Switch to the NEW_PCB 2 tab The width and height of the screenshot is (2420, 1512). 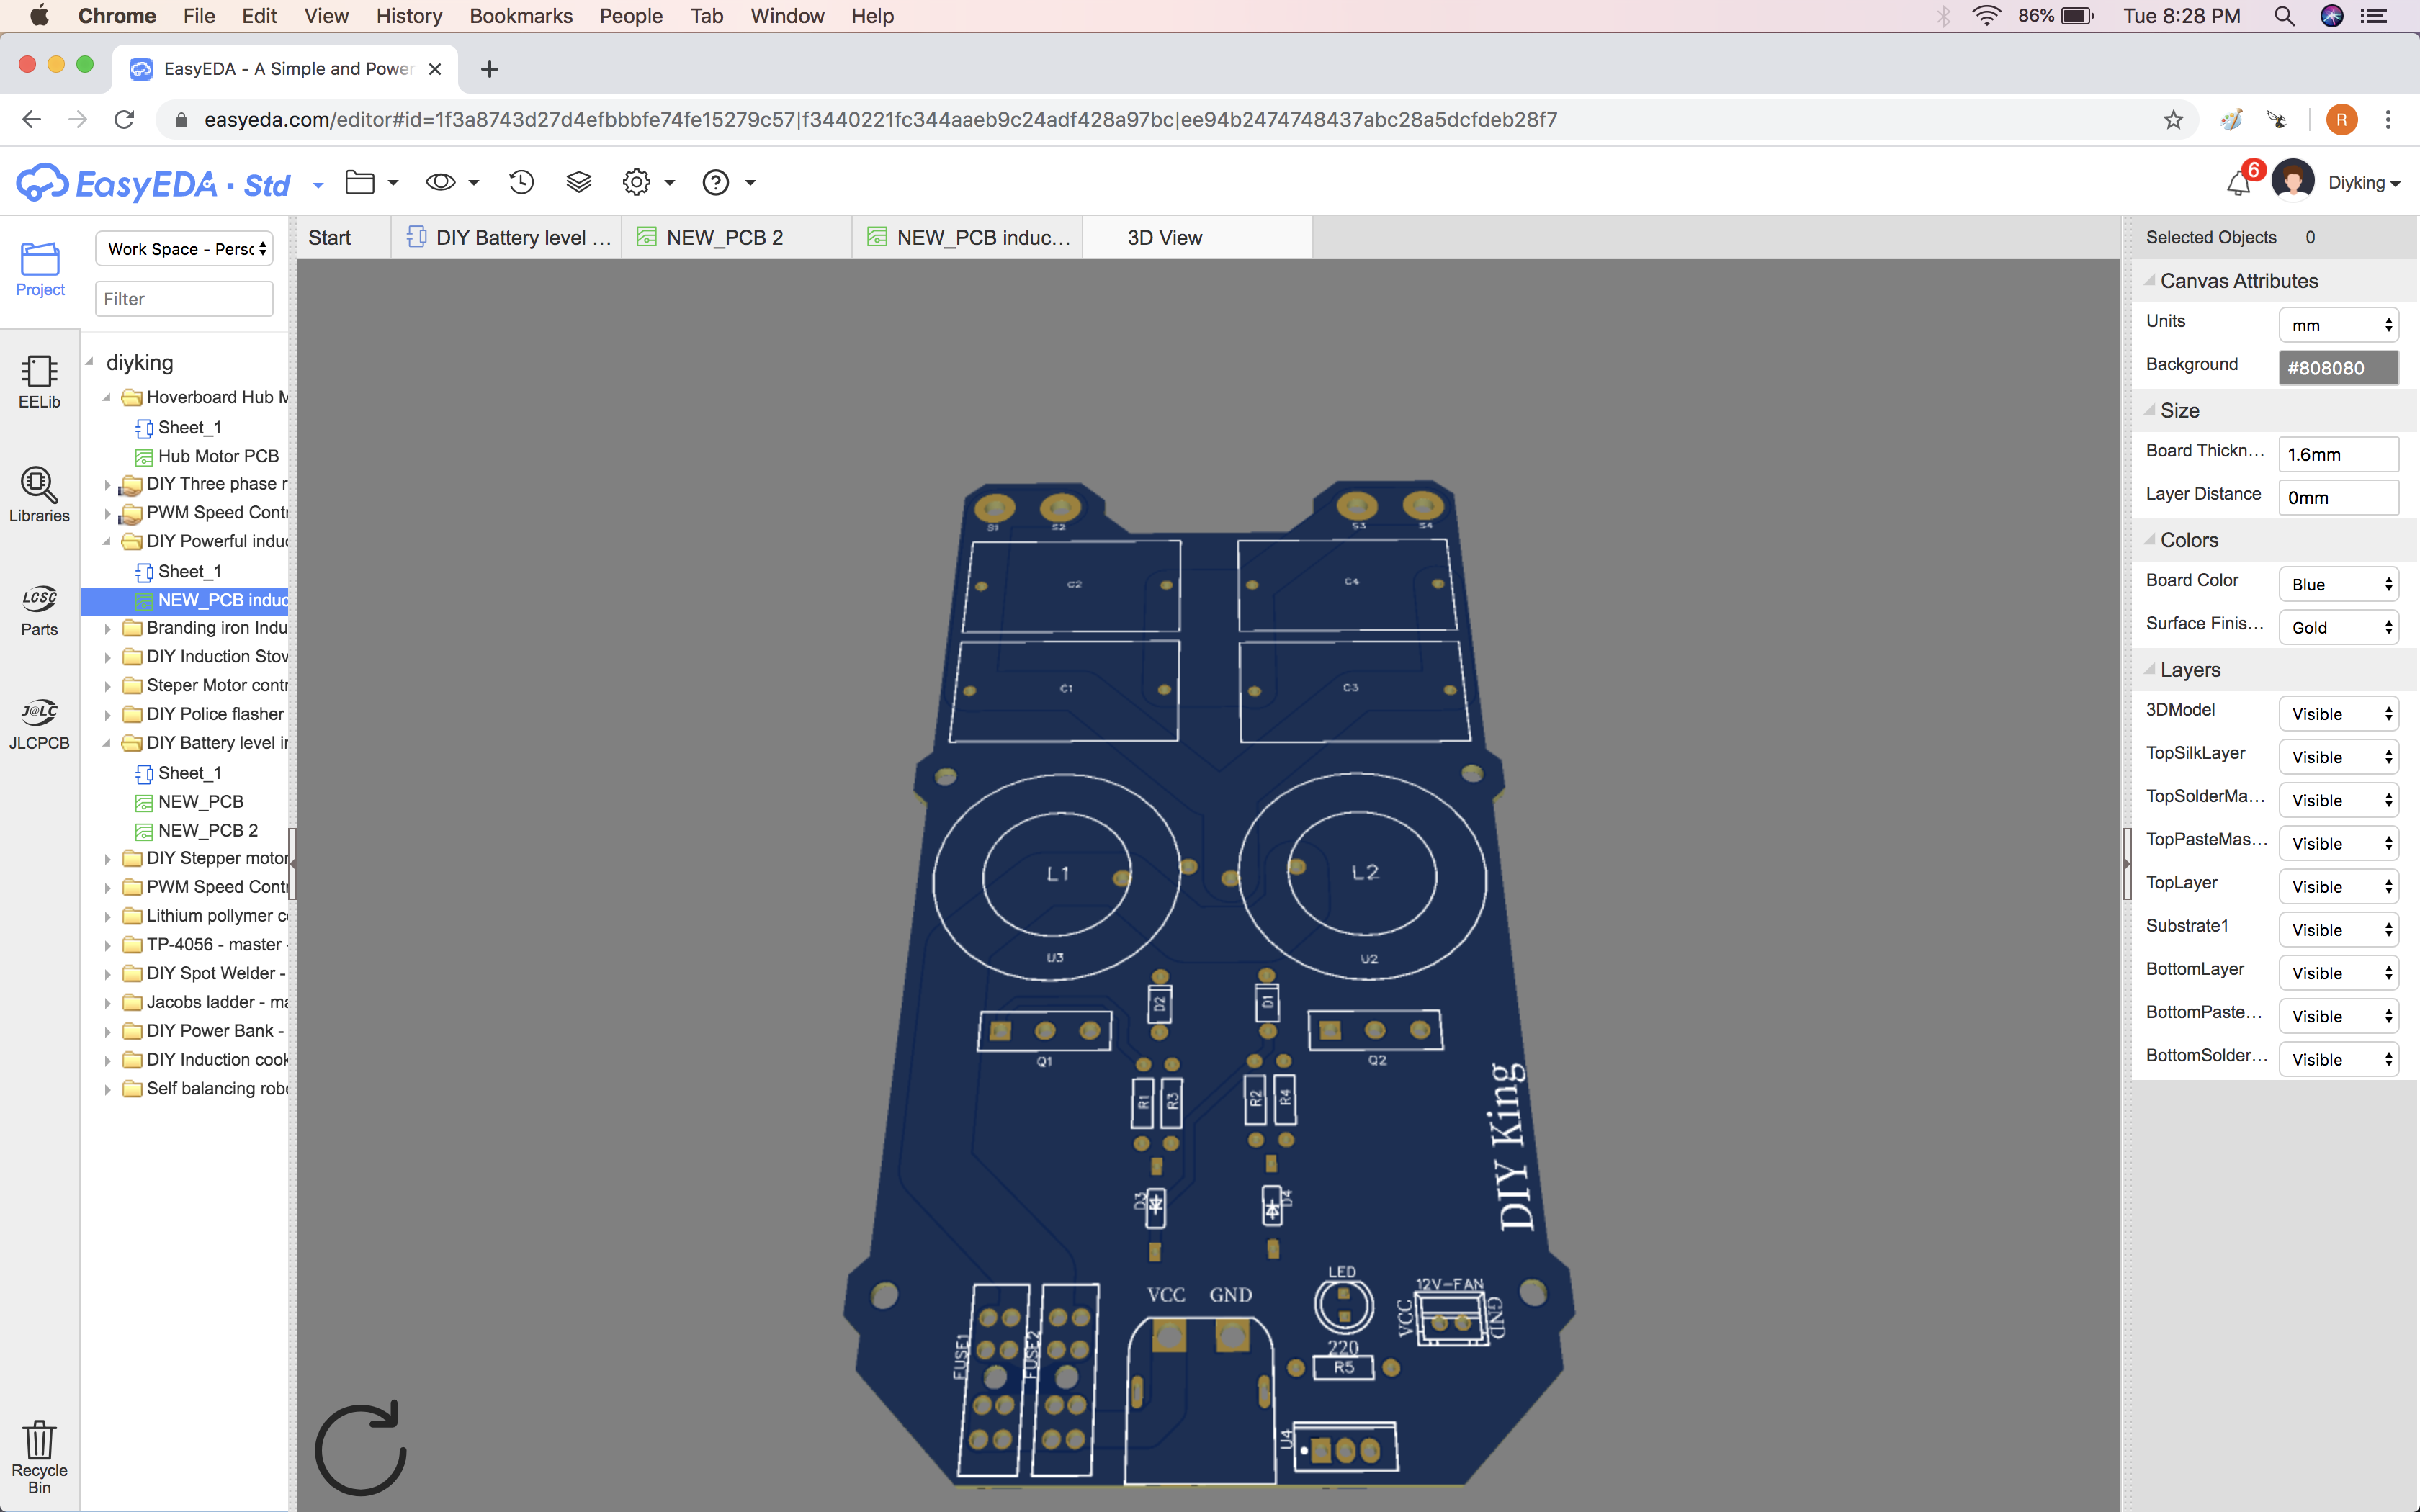pos(724,237)
